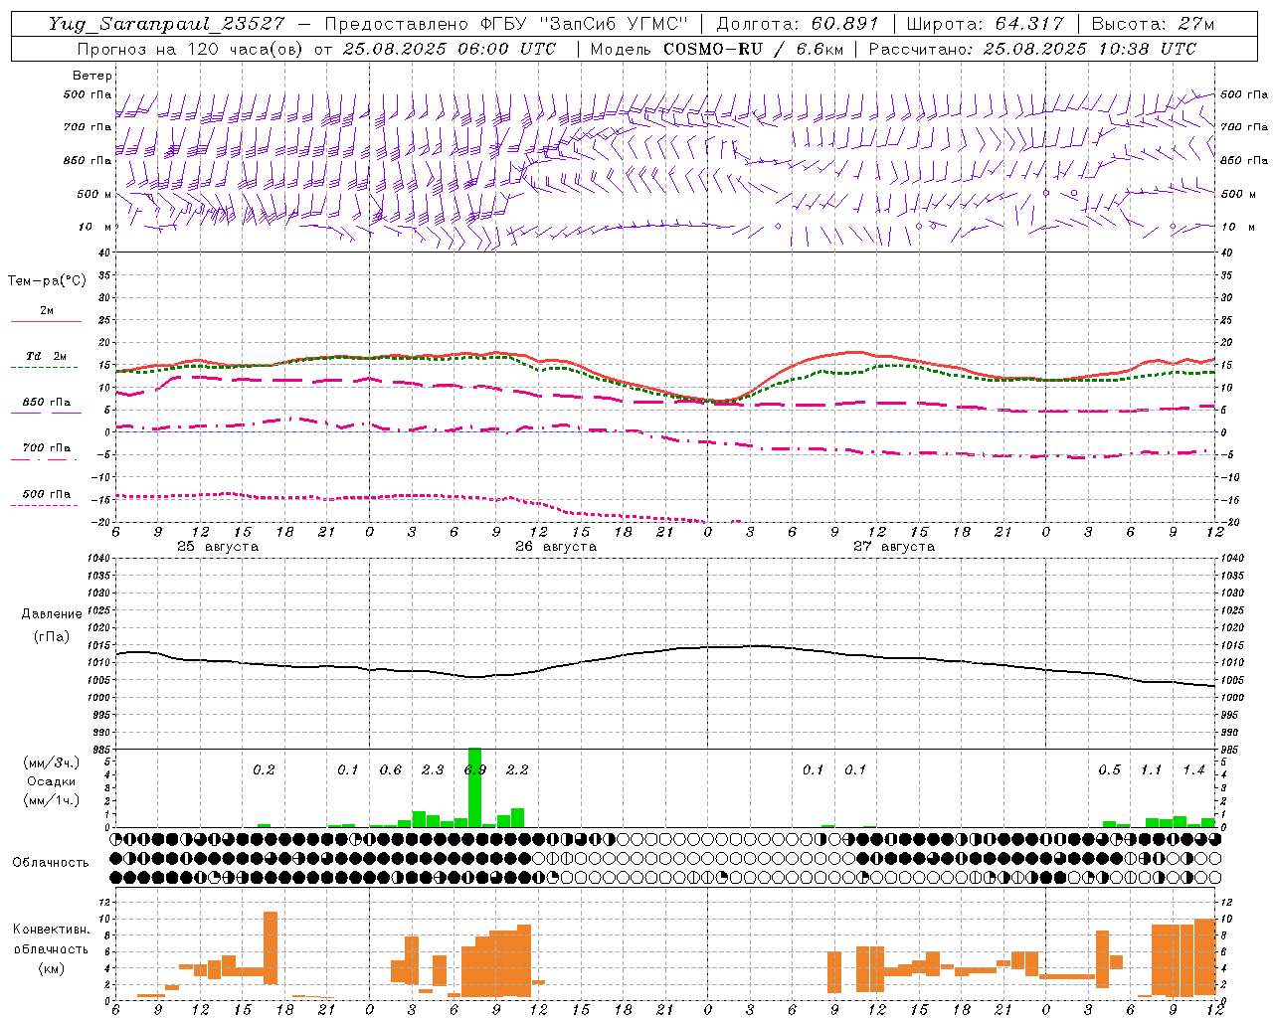The image size is (1273, 1018).
Task: Click the 700 гПа temperature legend entry
Action: click(x=46, y=451)
